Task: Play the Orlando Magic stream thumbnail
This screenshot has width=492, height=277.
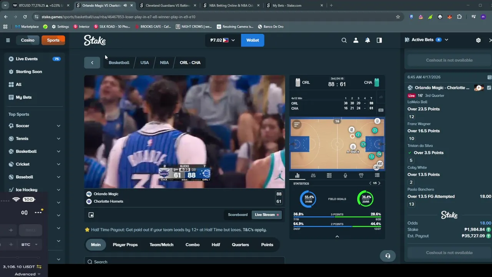Action: (479, 88)
